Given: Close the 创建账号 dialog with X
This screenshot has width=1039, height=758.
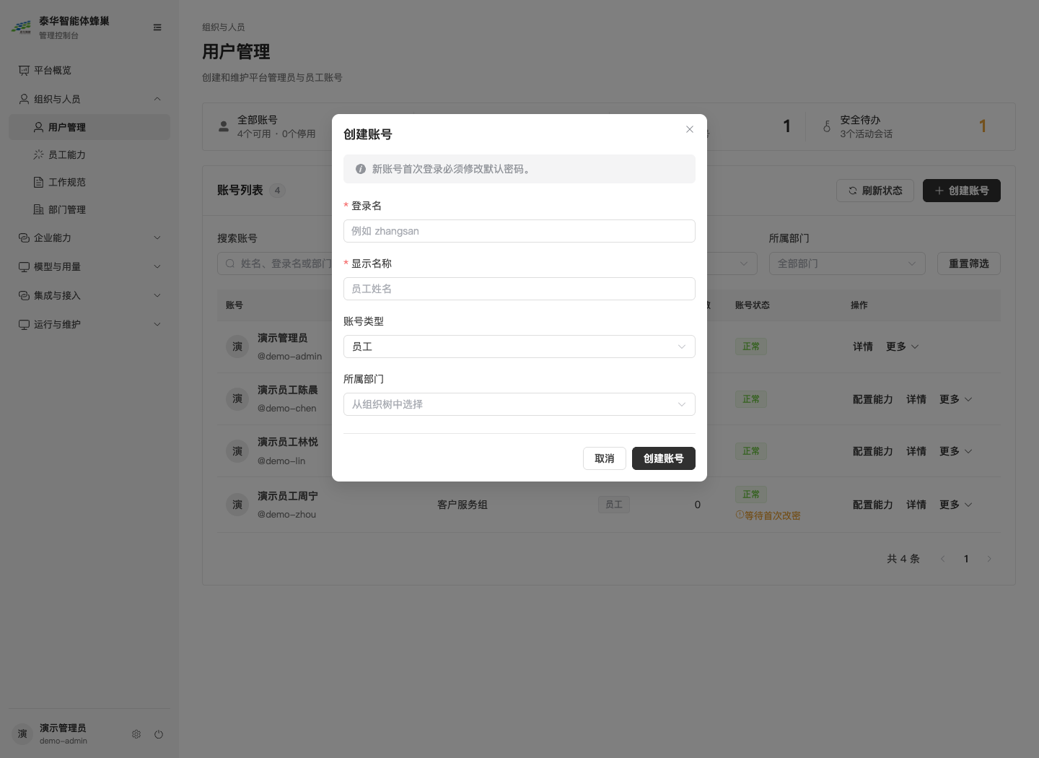Looking at the screenshot, I should [x=690, y=129].
